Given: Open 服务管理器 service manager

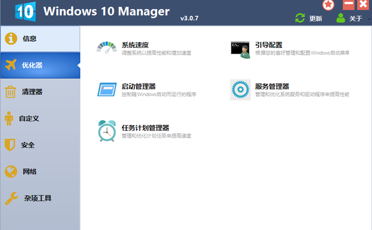Looking at the screenshot, I should (x=272, y=86).
